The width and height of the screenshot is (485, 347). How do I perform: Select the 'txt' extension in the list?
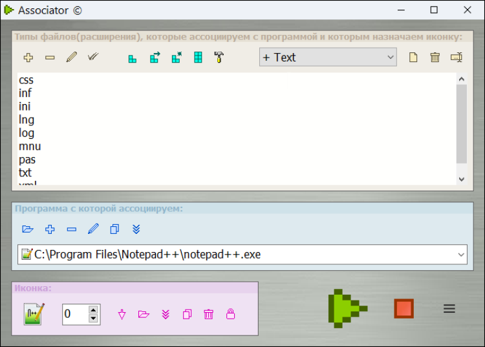click(x=25, y=173)
